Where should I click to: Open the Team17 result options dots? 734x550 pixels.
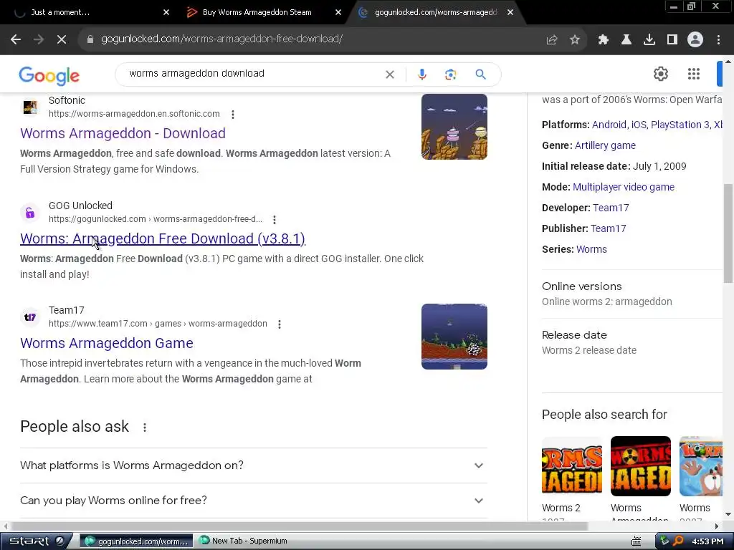(280, 324)
